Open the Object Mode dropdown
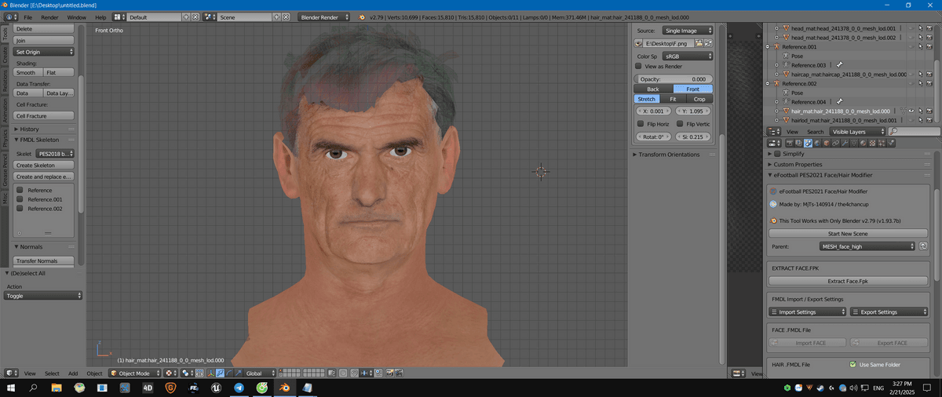The image size is (942, 397). 133,373
